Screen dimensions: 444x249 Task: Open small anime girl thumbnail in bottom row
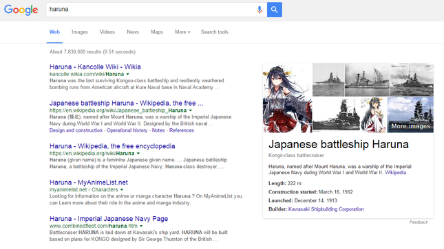[374, 115]
